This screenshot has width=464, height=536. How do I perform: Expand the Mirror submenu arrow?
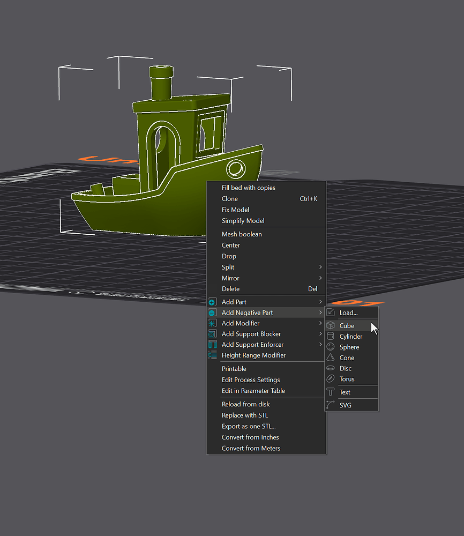coord(320,278)
